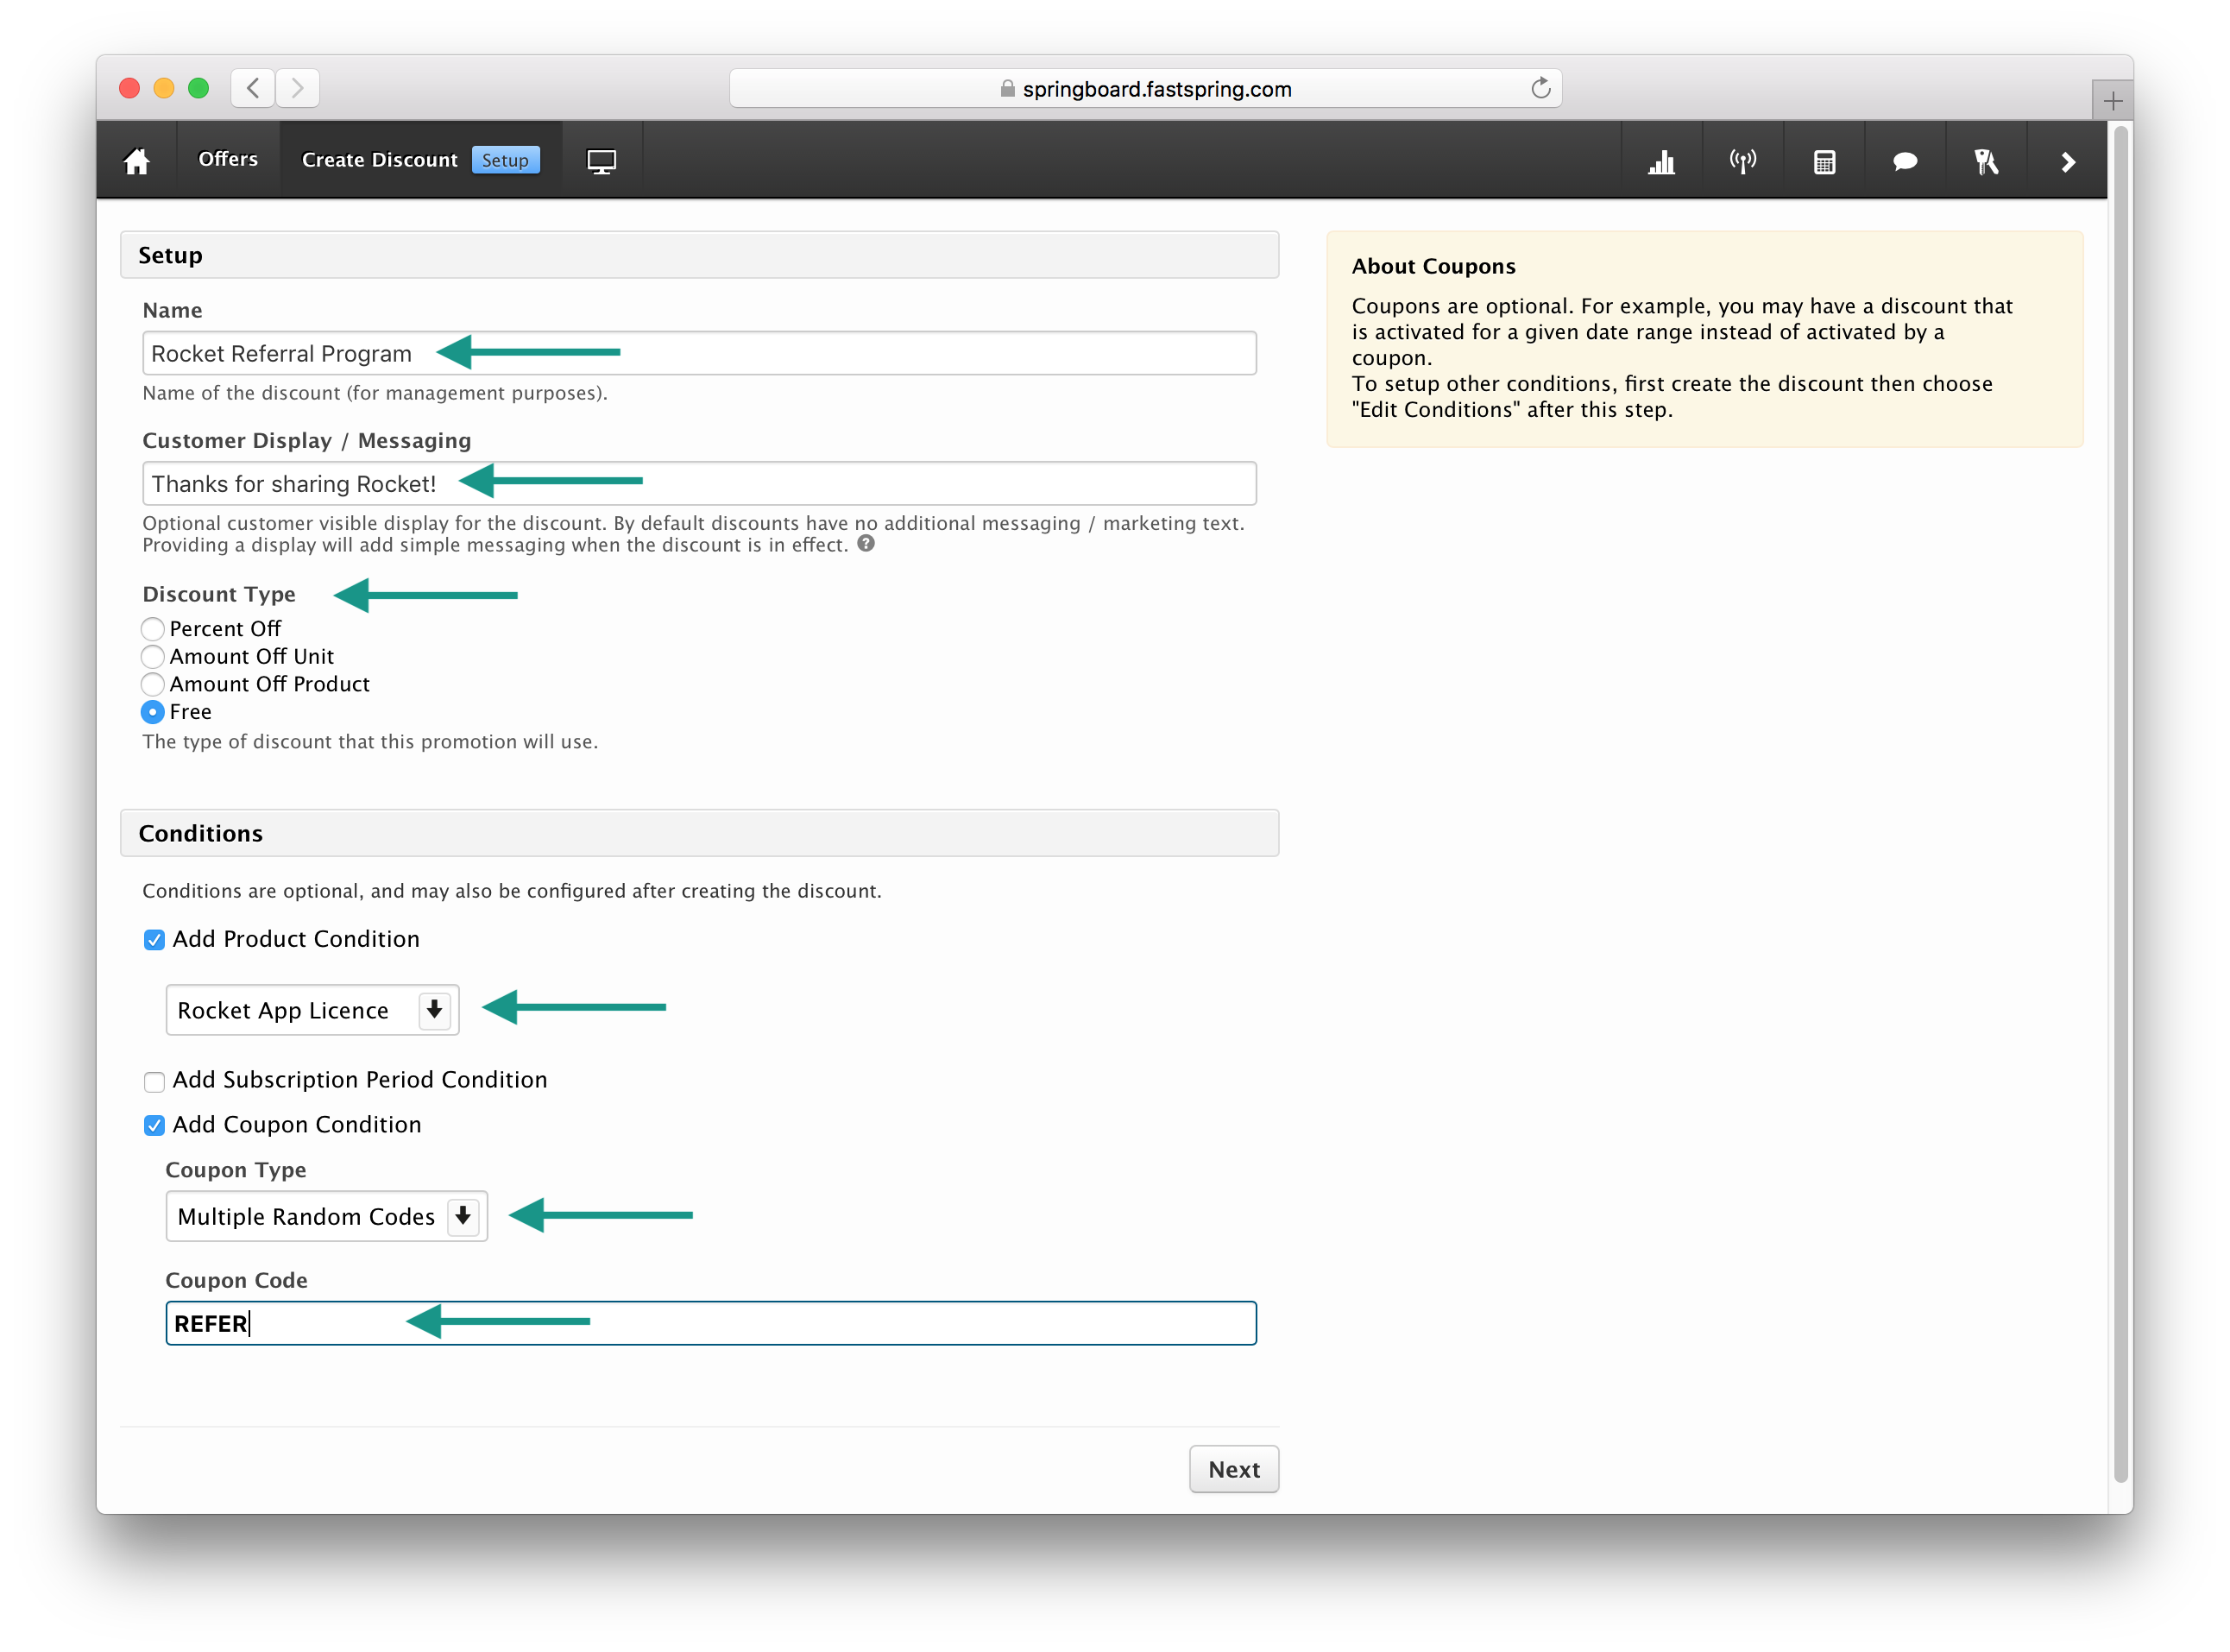Screen dimensions: 2230x1652
Task: Select Amount Off Product discount type
Action: (x=153, y=685)
